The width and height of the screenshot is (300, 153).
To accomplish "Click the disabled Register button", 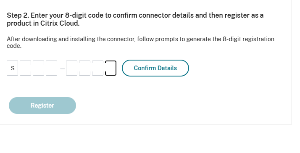I will click(42, 106).
